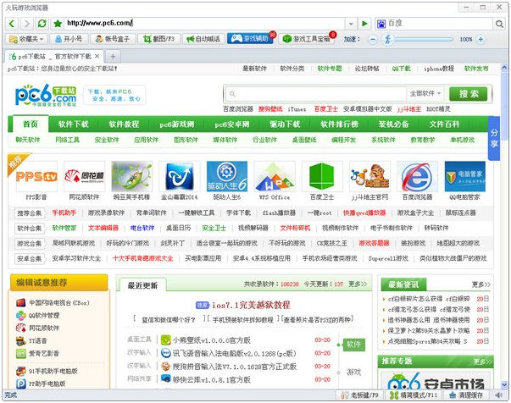511x403 pixels.
Task: Click 更多>> in 最新资讯 panel
Action: 481,284
